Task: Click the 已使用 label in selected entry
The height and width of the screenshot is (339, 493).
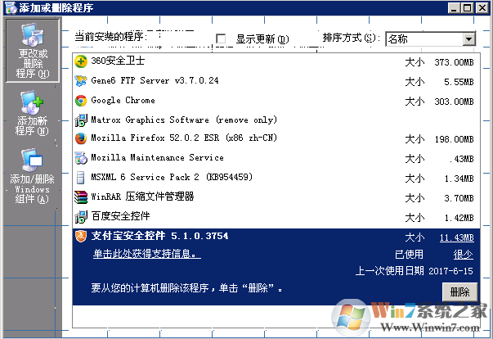Action: (409, 255)
